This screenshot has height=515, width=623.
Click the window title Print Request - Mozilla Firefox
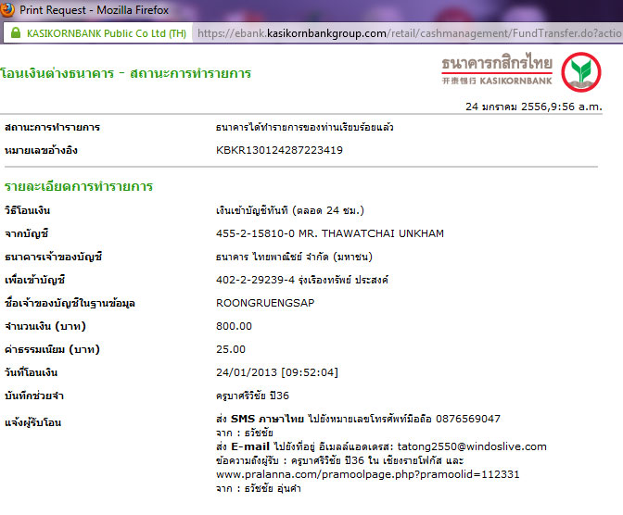click(x=95, y=10)
